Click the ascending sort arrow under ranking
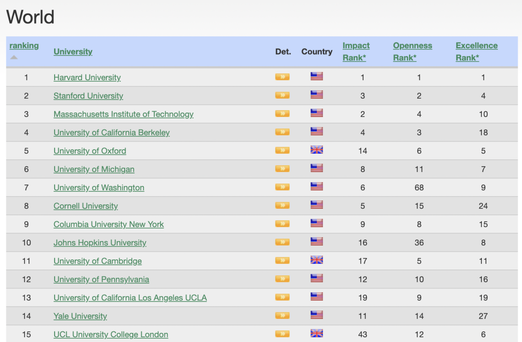Viewport: 522px width, 342px height. pyautogui.click(x=14, y=57)
